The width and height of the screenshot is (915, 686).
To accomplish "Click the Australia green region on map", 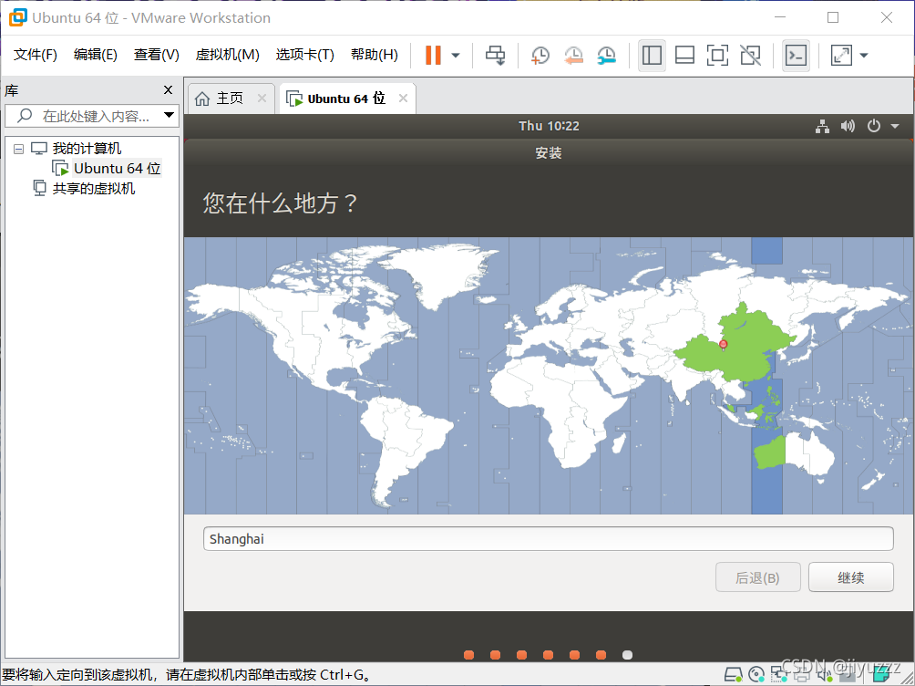I will 769,453.
